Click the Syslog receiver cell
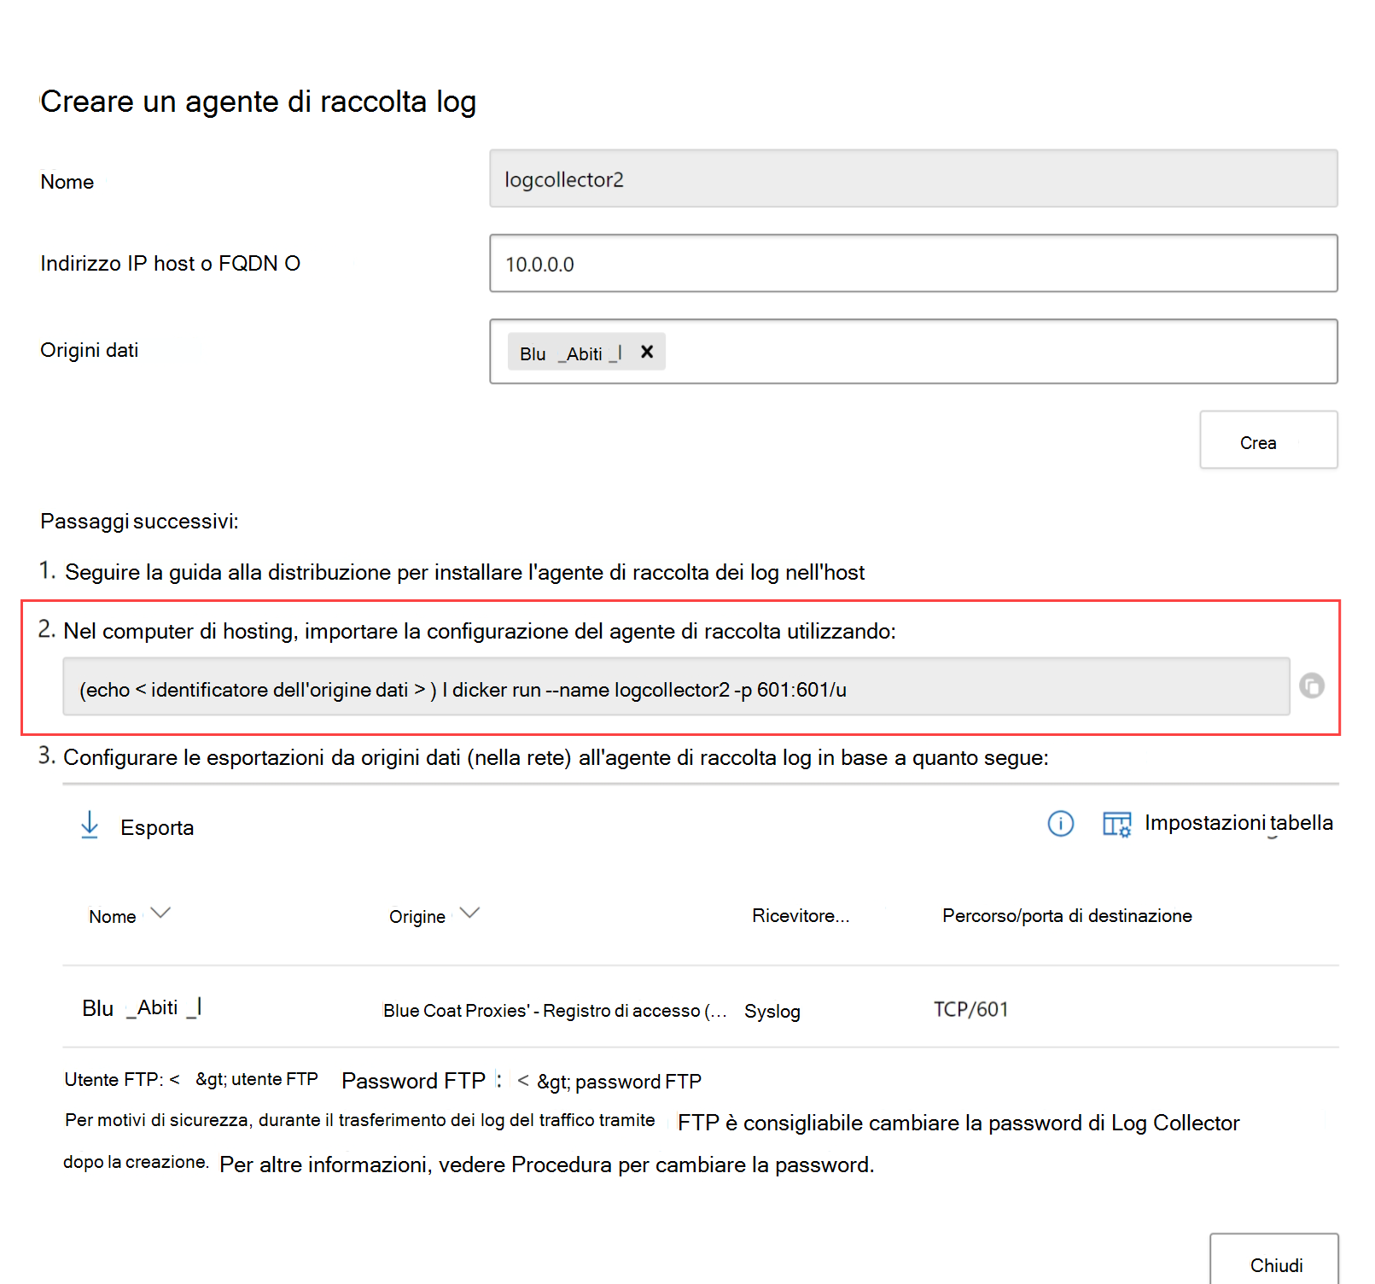This screenshot has height=1284, width=1375. point(772,1011)
